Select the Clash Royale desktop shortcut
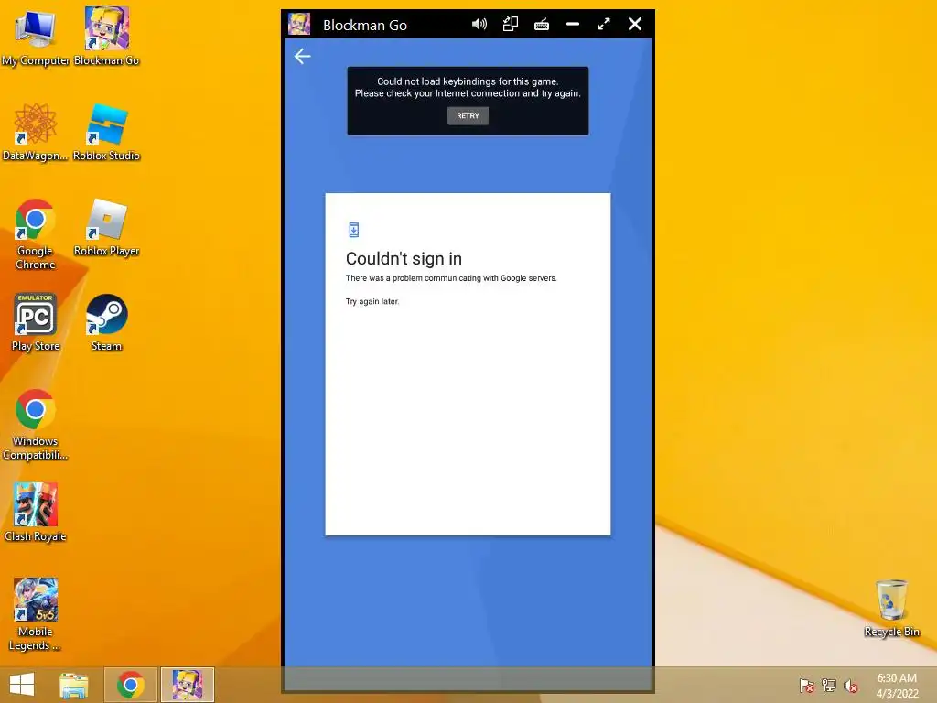 [36, 513]
